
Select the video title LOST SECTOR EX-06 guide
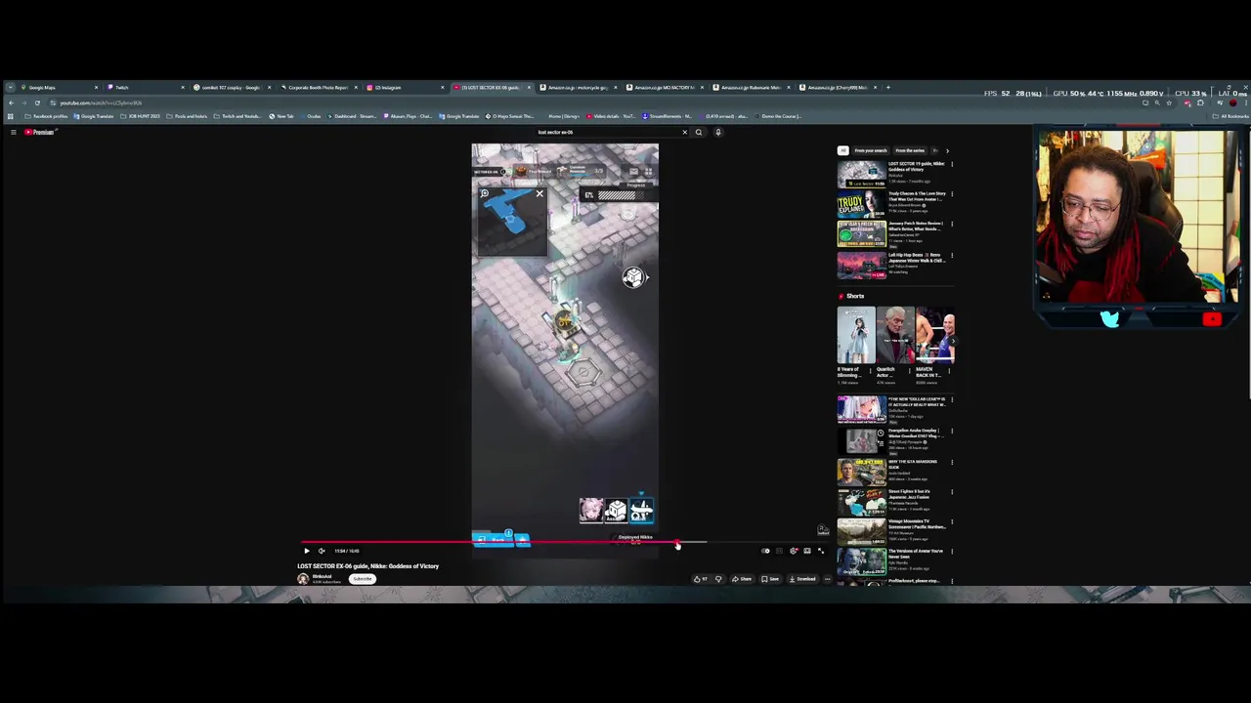click(x=368, y=566)
